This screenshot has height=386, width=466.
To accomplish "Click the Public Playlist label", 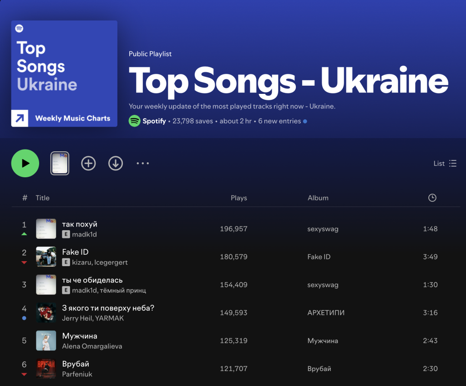I will pyautogui.click(x=150, y=54).
